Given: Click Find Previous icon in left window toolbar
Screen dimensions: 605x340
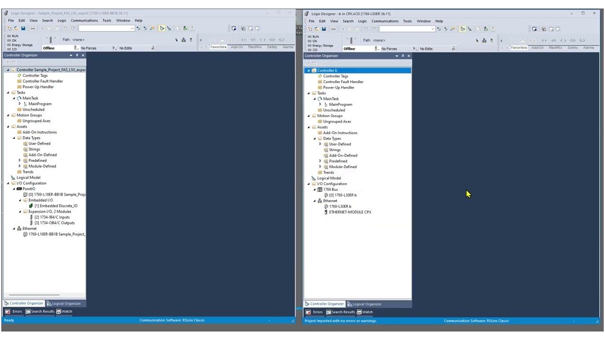Looking at the screenshot, I should [138, 28].
